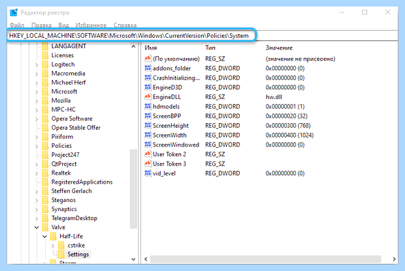Open the Файл menu
The height and width of the screenshot is (271, 405).
tap(17, 25)
